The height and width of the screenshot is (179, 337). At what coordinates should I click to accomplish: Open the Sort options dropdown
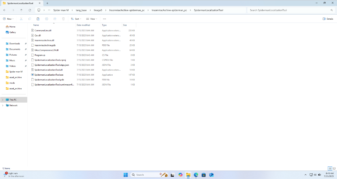76,19
